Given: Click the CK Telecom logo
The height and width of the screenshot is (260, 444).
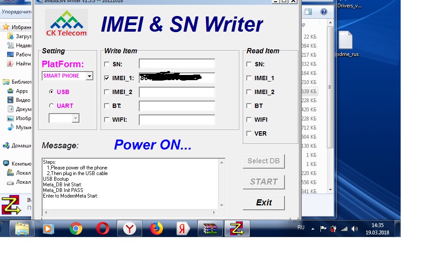Looking at the screenshot, I should pyautogui.click(x=66, y=23).
